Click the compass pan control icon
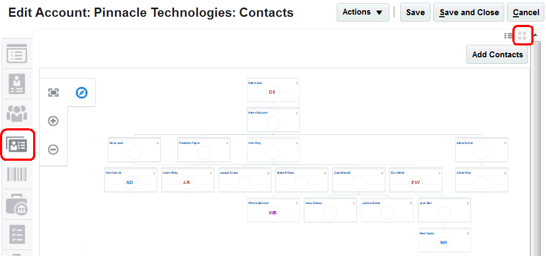Image resolution: width=546 pixels, height=256 pixels. pyautogui.click(x=82, y=93)
